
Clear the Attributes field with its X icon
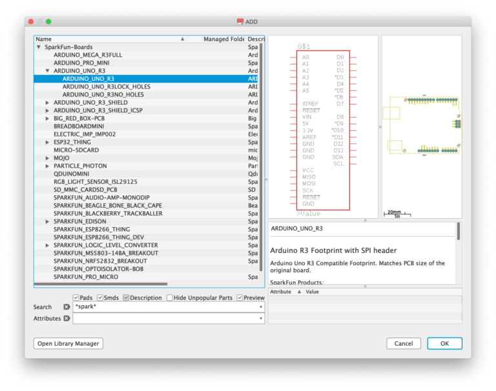(x=67, y=319)
